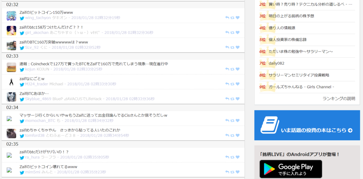Open ranking 3位 明日の上がる銘柄の株予想
363x179 pixels.
click(x=291, y=16)
